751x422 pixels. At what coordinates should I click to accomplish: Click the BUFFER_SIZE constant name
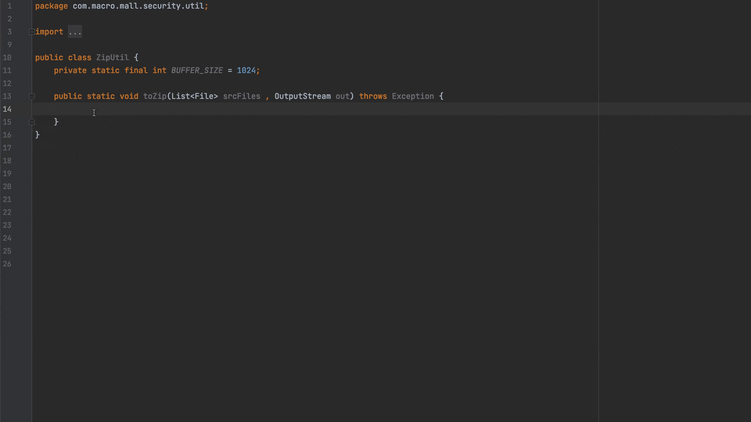[x=196, y=70]
